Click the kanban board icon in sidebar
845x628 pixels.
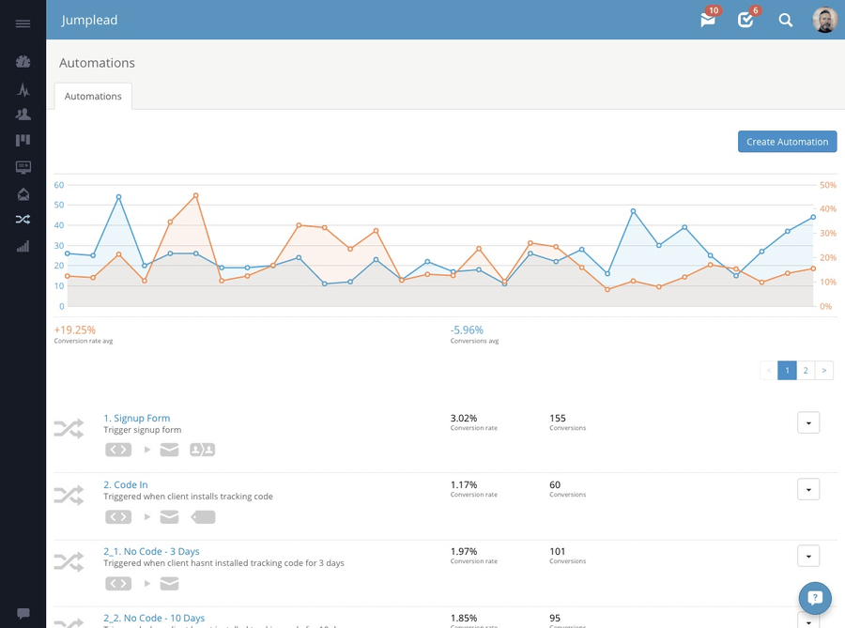coord(23,141)
